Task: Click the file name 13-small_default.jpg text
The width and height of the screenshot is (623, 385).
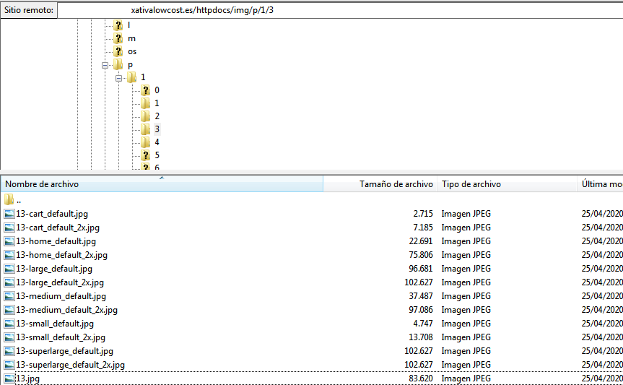Action: 55,324
